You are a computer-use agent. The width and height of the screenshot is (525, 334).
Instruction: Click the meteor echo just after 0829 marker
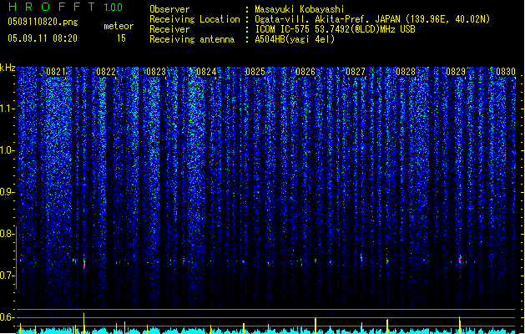click(460, 260)
